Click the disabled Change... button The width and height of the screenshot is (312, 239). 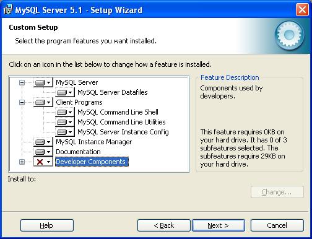[x=277, y=192]
